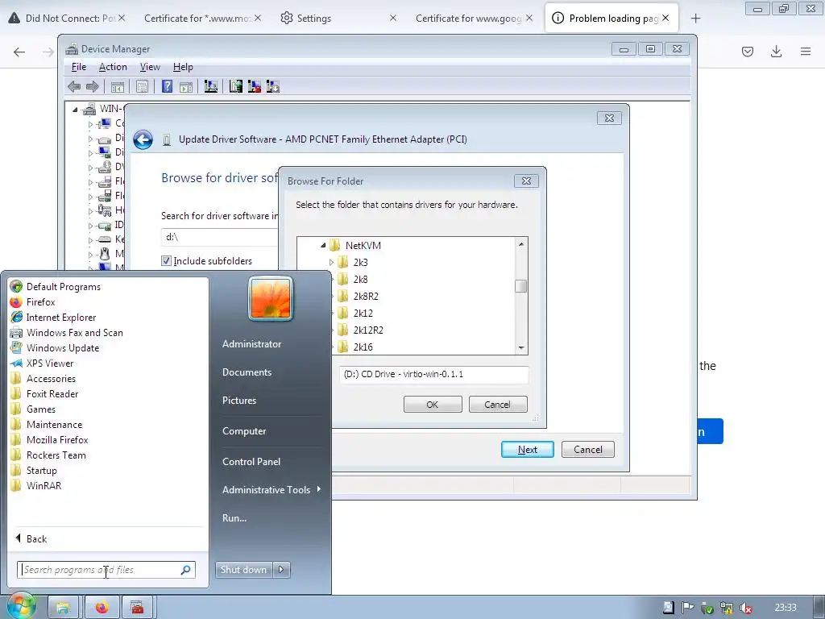This screenshot has height=619, width=825.
Task: Click the Properties toolbar icon in Device Manager
Action: pyautogui.click(x=142, y=86)
